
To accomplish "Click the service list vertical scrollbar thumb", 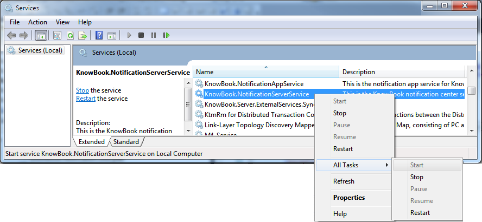I will (471, 91).
